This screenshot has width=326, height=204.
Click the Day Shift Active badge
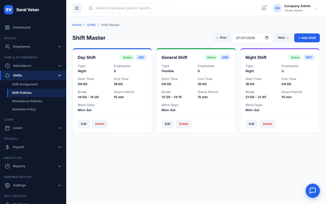pyautogui.click(x=128, y=57)
